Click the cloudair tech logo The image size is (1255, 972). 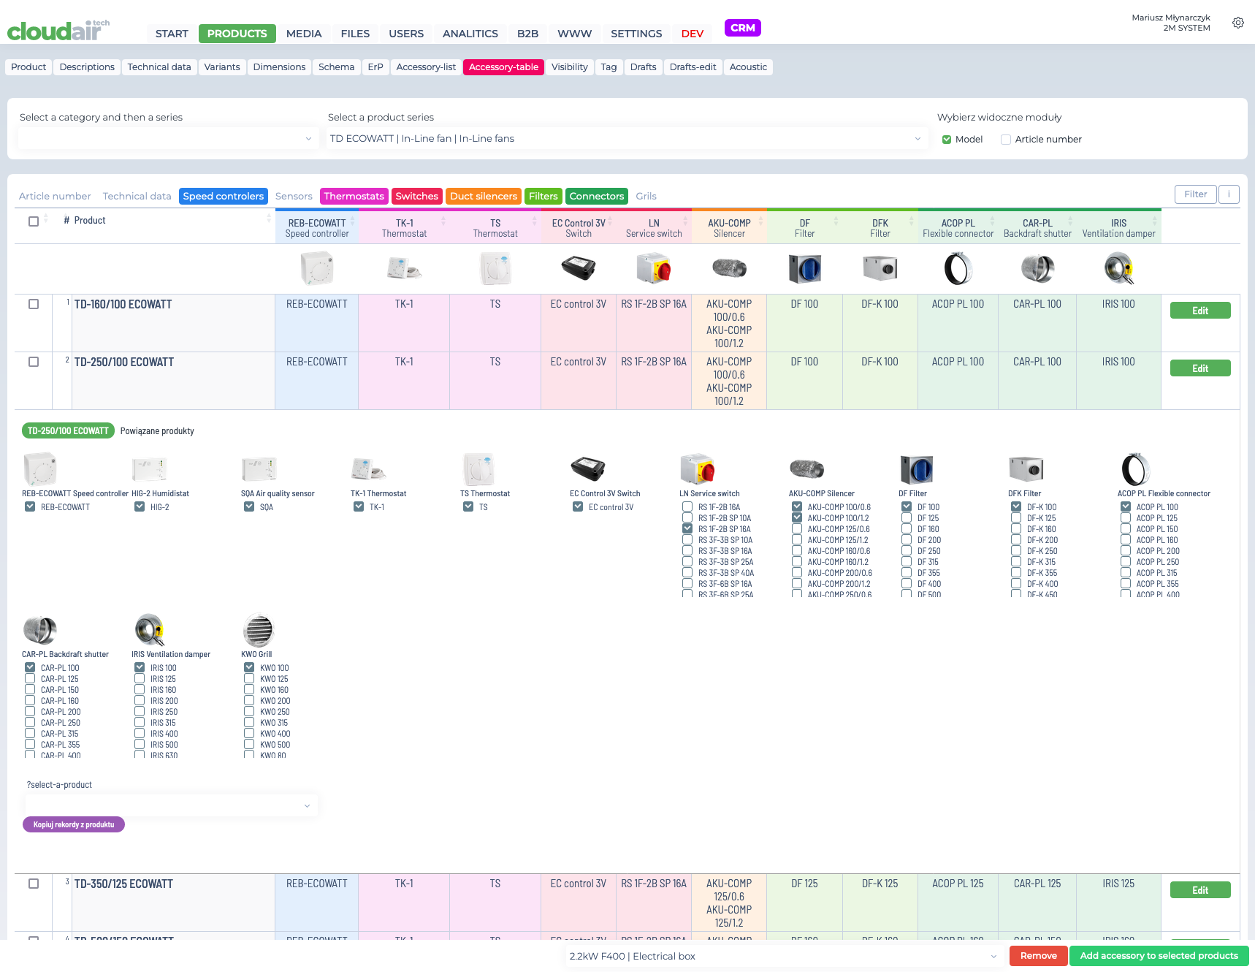tap(58, 30)
